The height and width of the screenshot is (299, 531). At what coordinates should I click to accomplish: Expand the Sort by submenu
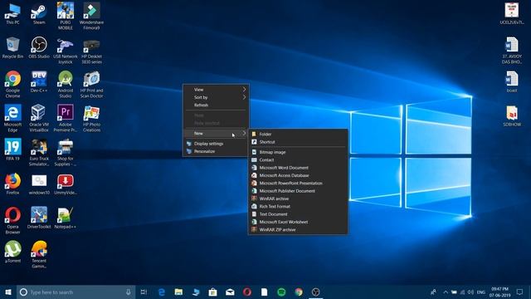[216, 97]
